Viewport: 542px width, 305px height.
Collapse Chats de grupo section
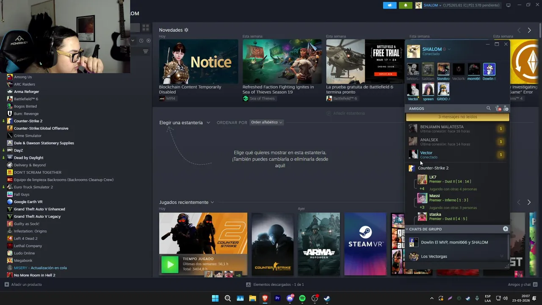point(407,229)
